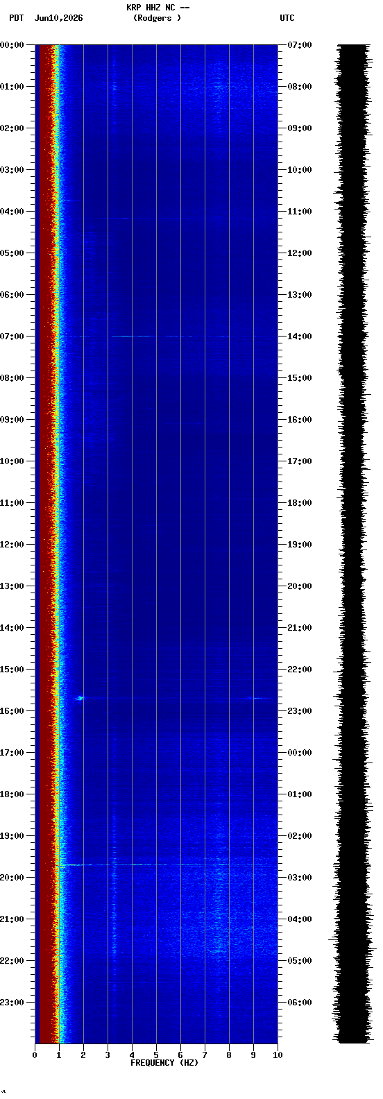Screen dimensions: 383x1099
Task: Click the broadband streak near 19:40 PDT
Action: [168, 865]
